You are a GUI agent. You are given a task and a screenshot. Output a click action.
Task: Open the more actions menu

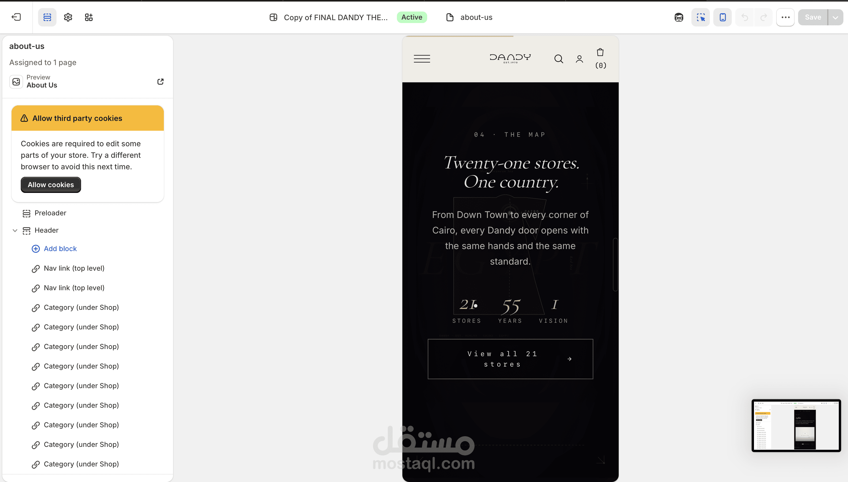tap(785, 17)
